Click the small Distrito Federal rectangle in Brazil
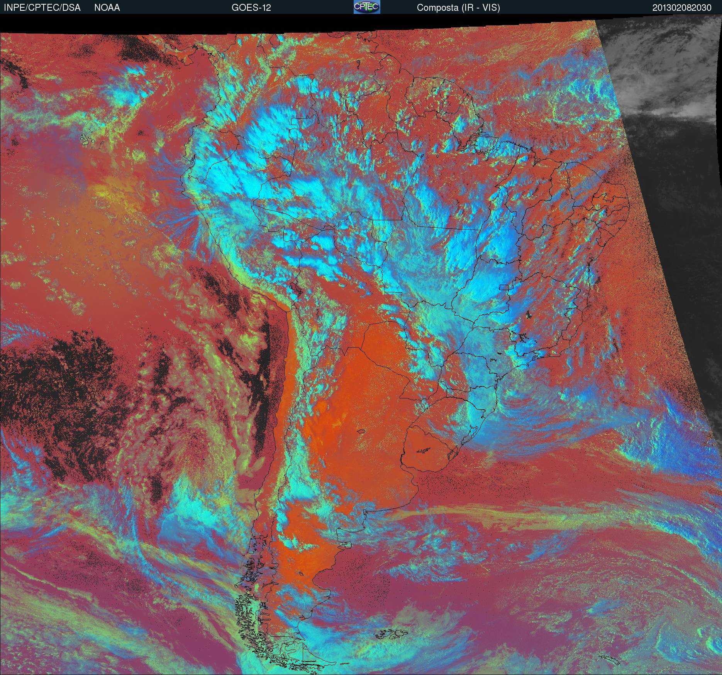Viewport: 722px width, 675px height. pos(504,287)
